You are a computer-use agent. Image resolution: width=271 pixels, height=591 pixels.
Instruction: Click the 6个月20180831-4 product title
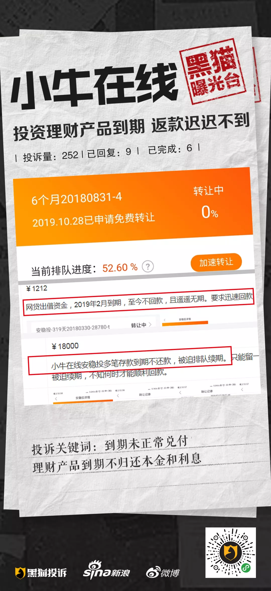pyautogui.click(x=77, y=198)
